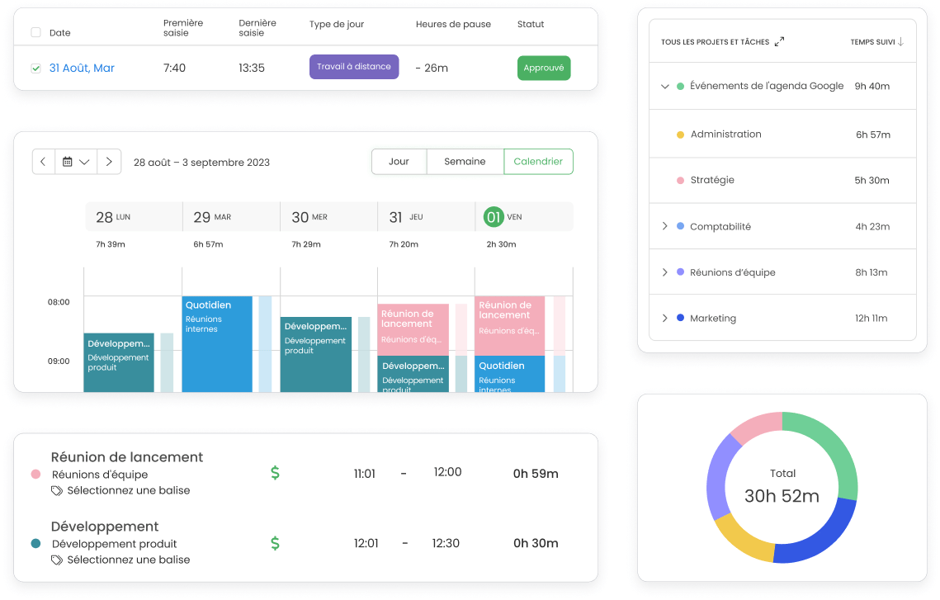Select the 30 MER day header
Viewport: 940px width, 600px height.
tap(328, 216)
